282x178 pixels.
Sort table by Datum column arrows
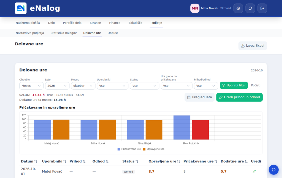pos(36,162)
